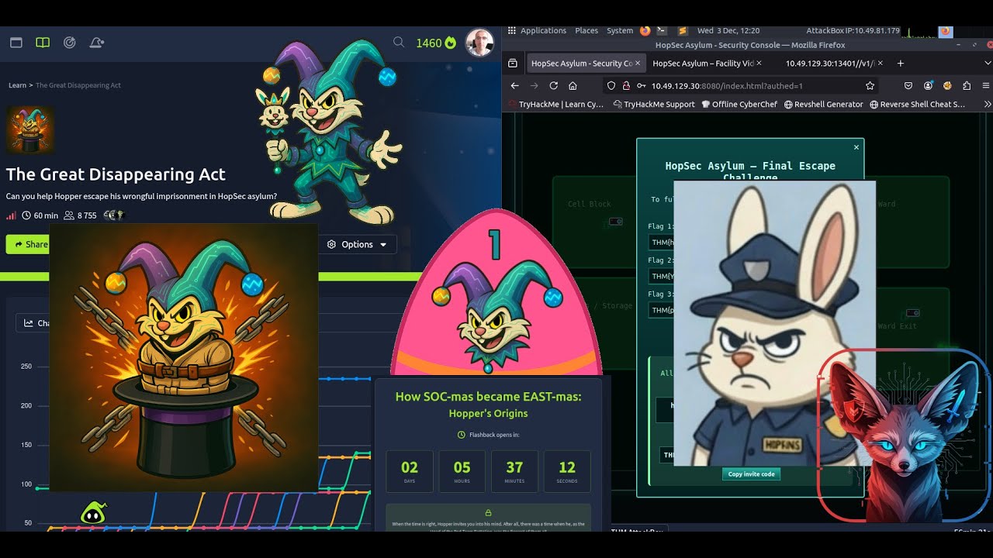
Task: Open TryHackMe | Learn Cy... bookmark
Action: (x=556, y=104)
